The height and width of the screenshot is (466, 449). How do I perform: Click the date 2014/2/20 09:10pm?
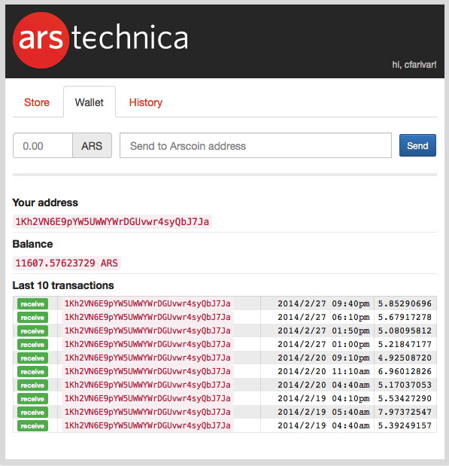[323, 358]
